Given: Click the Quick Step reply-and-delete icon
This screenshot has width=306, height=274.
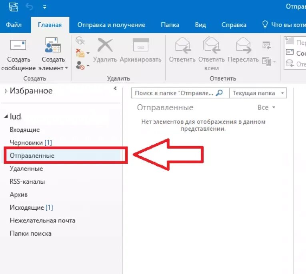Looking at the screenshot, I should coord(290,63).
